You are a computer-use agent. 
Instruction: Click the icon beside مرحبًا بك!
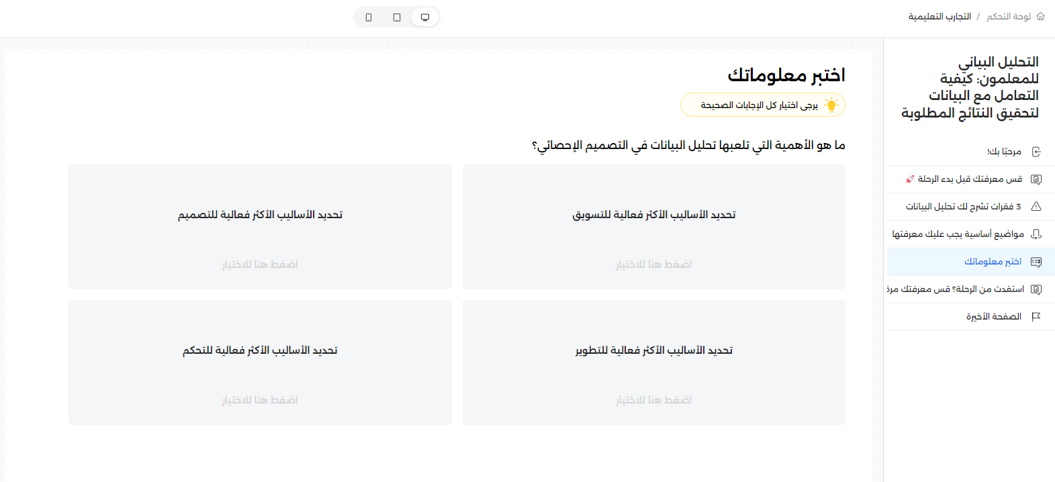coord(1036,152)
